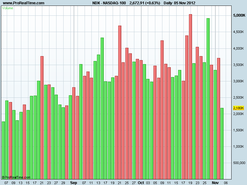Screen dimensions: 247x185
Task: Click the Oct month label on x-axis
Action: (141, 183)
